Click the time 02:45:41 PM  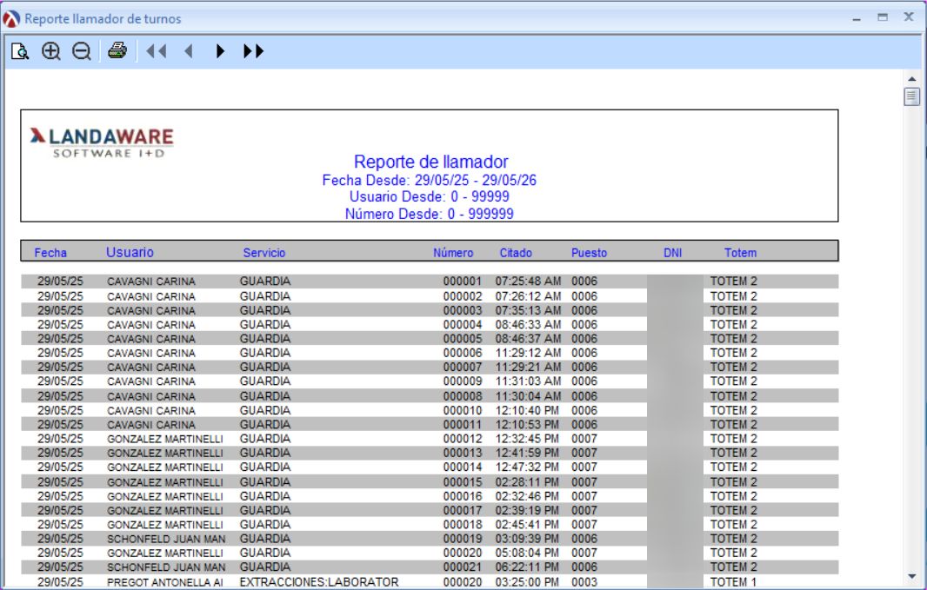[x=527, y=525]
